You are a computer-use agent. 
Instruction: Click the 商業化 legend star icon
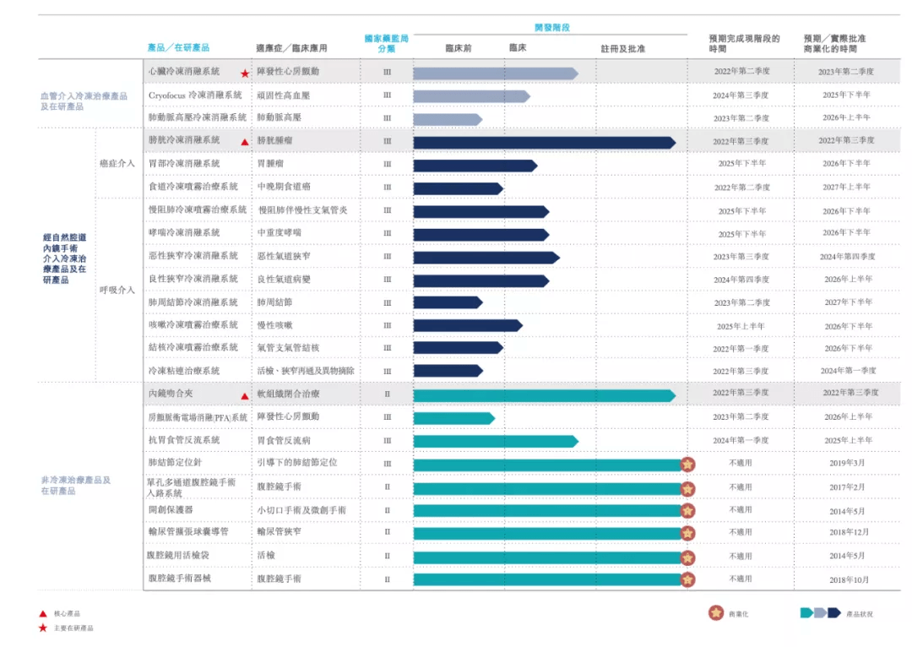tap(716, 612)
